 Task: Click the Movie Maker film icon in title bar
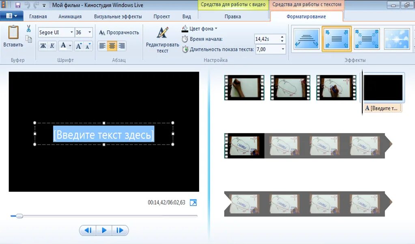pos(3,4)
